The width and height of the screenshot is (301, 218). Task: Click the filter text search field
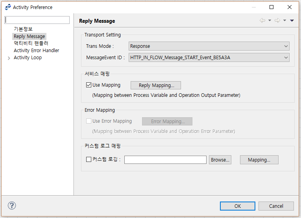37,20
